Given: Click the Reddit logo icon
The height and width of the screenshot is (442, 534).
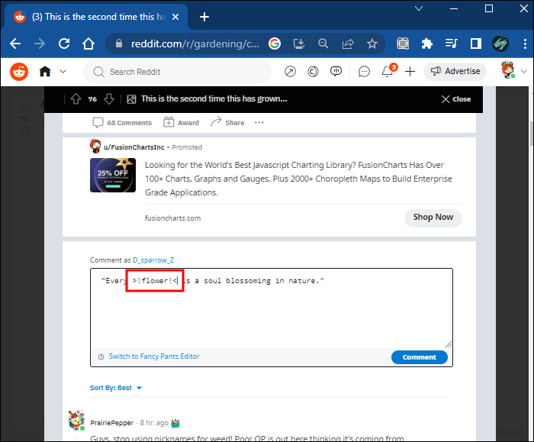Looking at the screenshot, I should 19,72.
